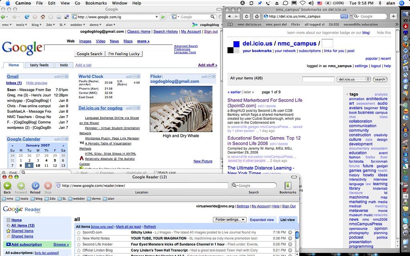Click Starred items in Reader sidebar
This screenshot has height=256, width=410.
(22, 231)
